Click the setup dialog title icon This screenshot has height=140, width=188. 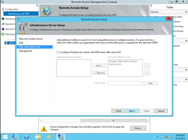[19, 19]
